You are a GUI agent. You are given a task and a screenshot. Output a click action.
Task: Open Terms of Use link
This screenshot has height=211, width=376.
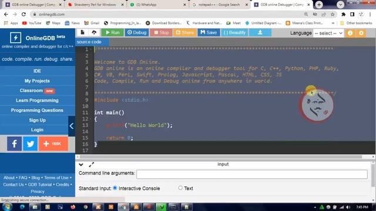coord(56,178)
